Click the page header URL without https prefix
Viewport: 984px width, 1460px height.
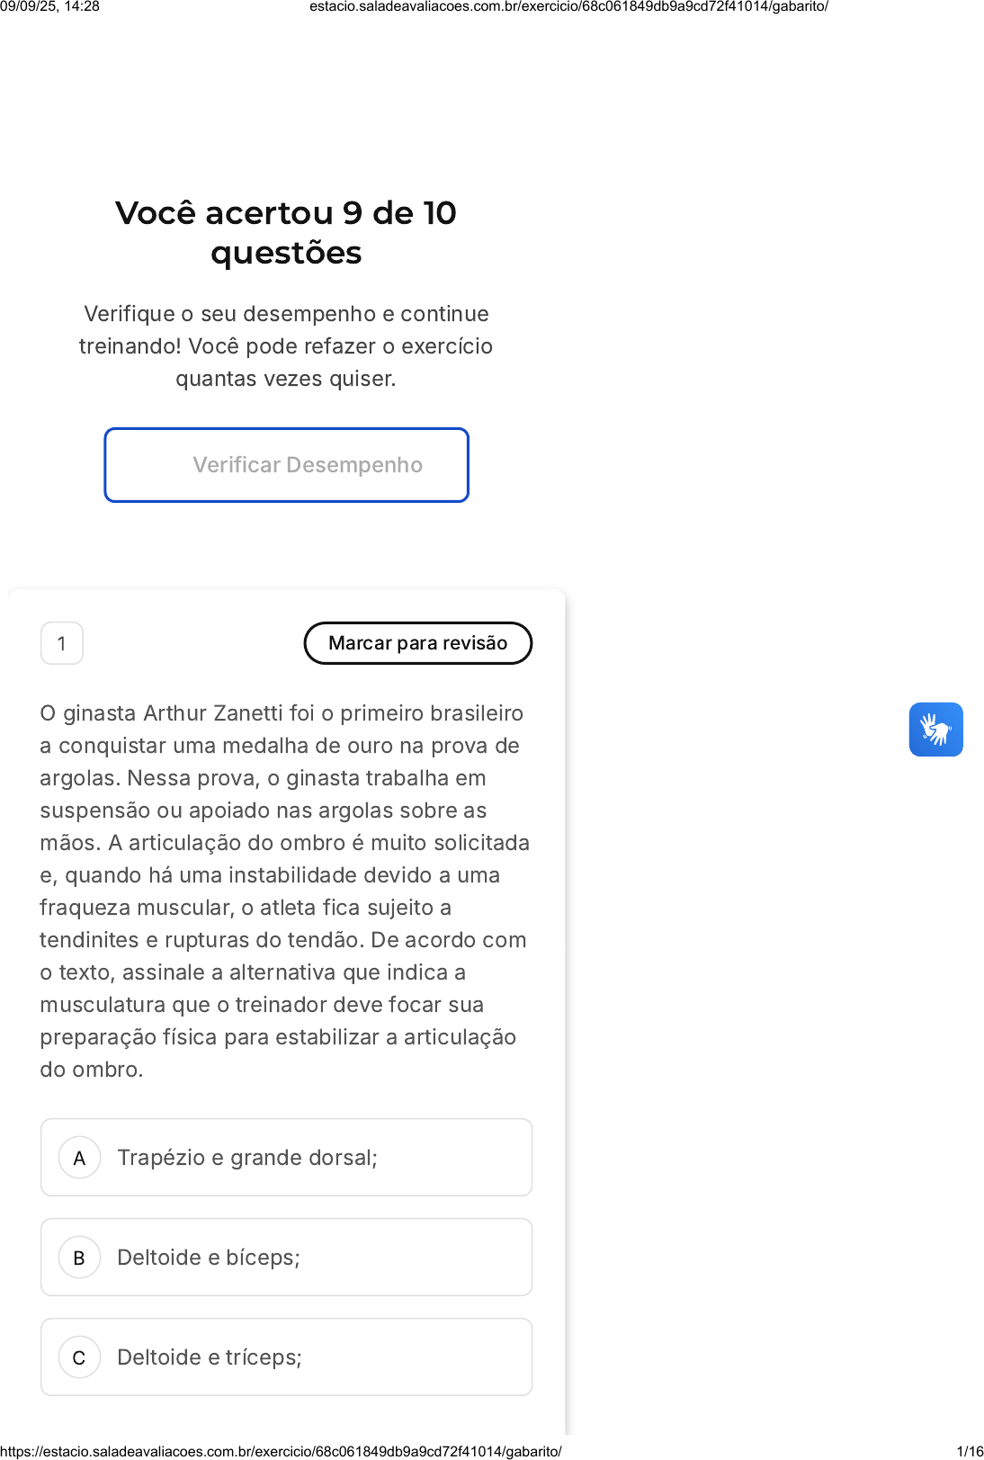568,7
